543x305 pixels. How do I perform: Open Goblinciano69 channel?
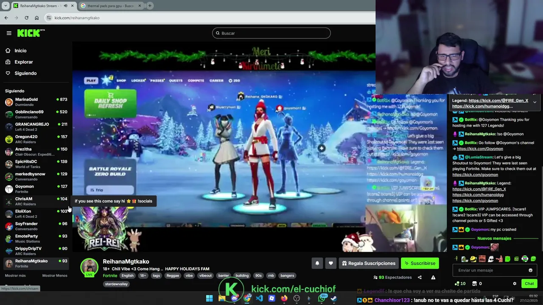point(36,114)
